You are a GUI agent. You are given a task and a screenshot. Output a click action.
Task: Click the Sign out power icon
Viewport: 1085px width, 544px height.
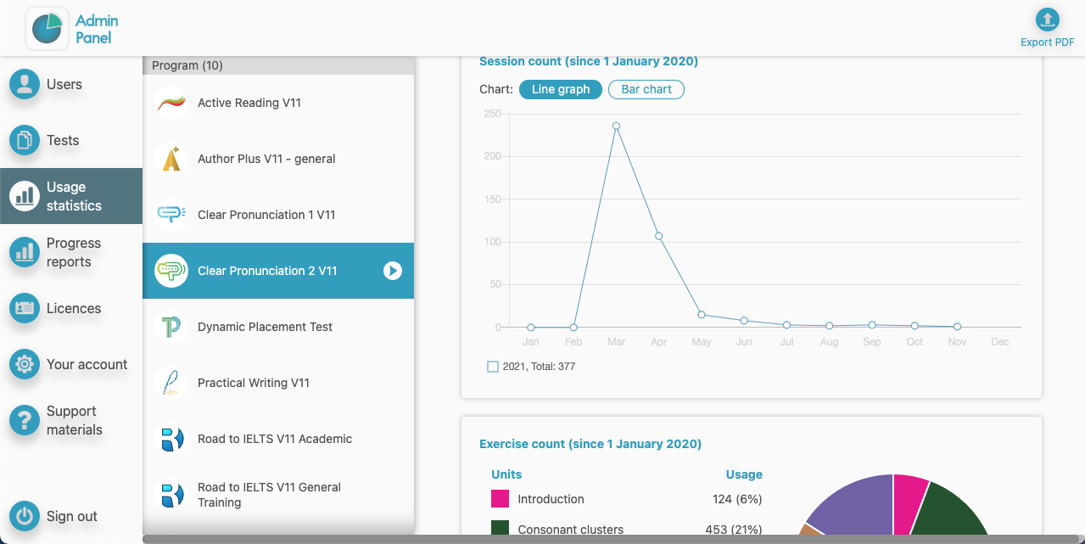click(25, 516)
